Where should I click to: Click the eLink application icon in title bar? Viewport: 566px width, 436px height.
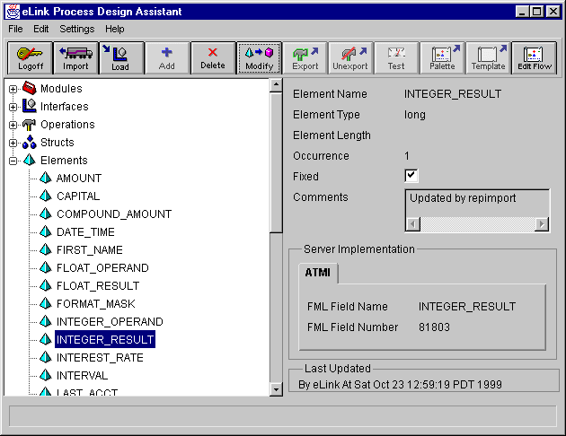point(13,12)
